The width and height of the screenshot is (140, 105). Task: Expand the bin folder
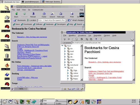point(65,49)
